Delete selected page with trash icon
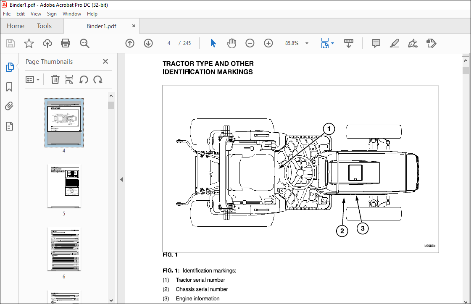This screenshot has height=304, width=471. coord(55,79)
